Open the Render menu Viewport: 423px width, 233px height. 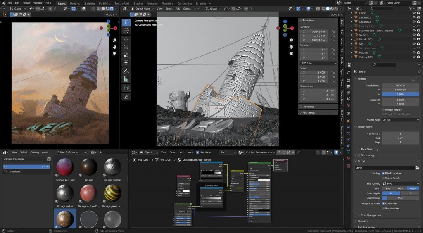click(x=26, y=3)
